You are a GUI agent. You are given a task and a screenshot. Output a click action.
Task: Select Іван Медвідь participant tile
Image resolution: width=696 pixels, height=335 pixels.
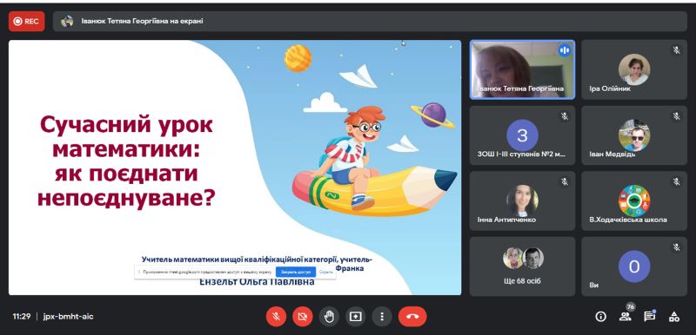634,135
